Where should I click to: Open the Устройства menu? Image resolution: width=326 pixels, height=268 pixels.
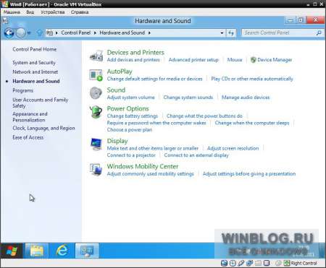[x=53, y=12]
